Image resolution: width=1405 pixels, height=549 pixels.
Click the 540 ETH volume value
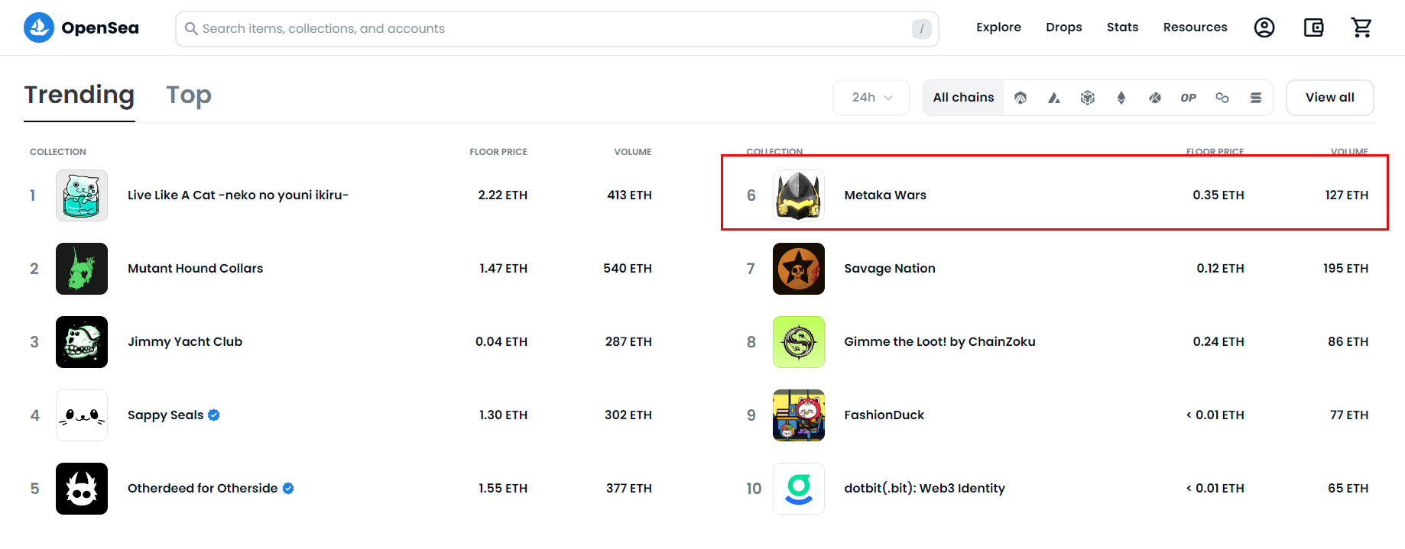point(628,269)
